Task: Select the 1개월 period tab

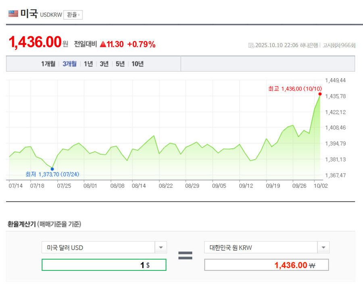Action: coord(48,64)
